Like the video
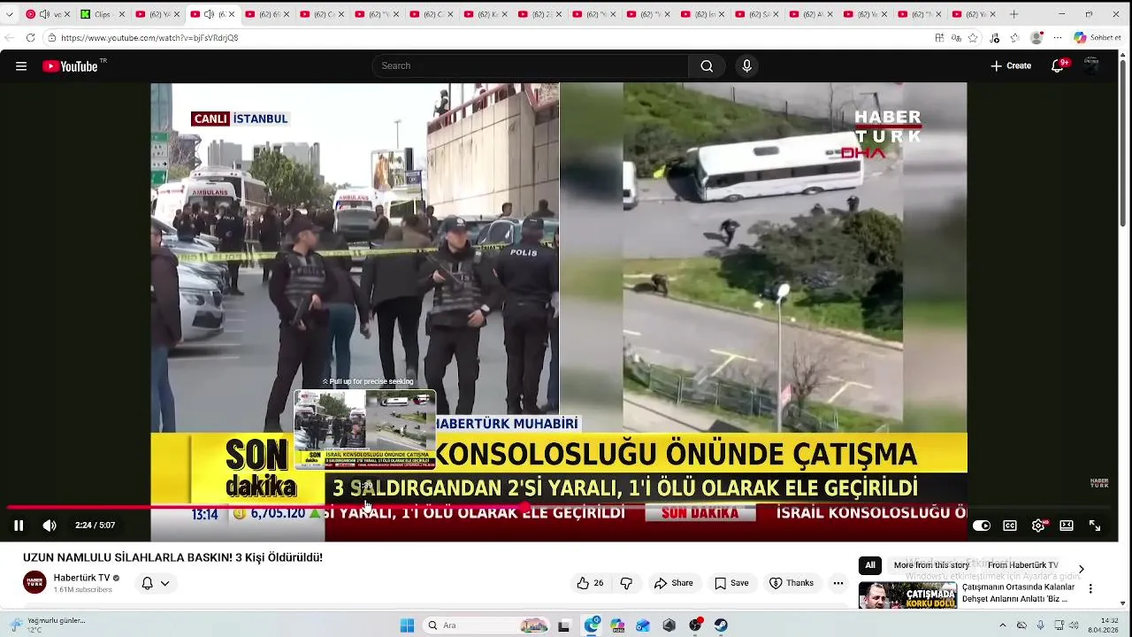 (591, 583)
